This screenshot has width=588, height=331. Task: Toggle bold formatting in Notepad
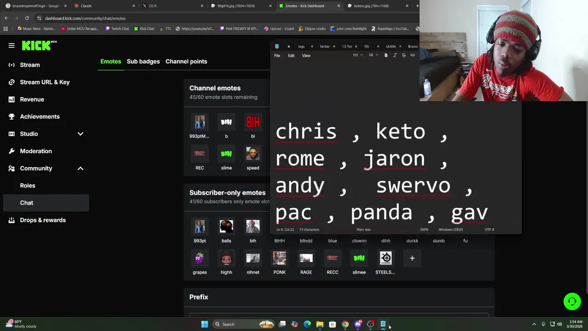[386, 55]
